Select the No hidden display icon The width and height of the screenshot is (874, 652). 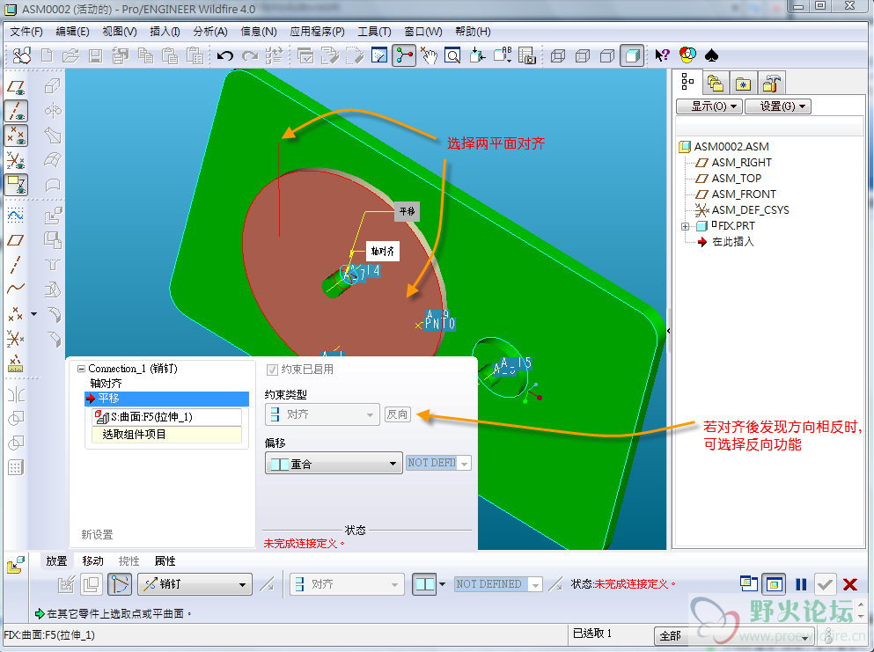(x=607, y=55)
